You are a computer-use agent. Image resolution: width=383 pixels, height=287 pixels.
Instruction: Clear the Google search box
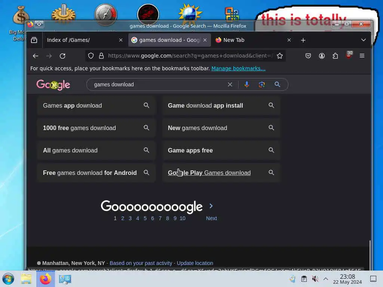pos(230,84)
